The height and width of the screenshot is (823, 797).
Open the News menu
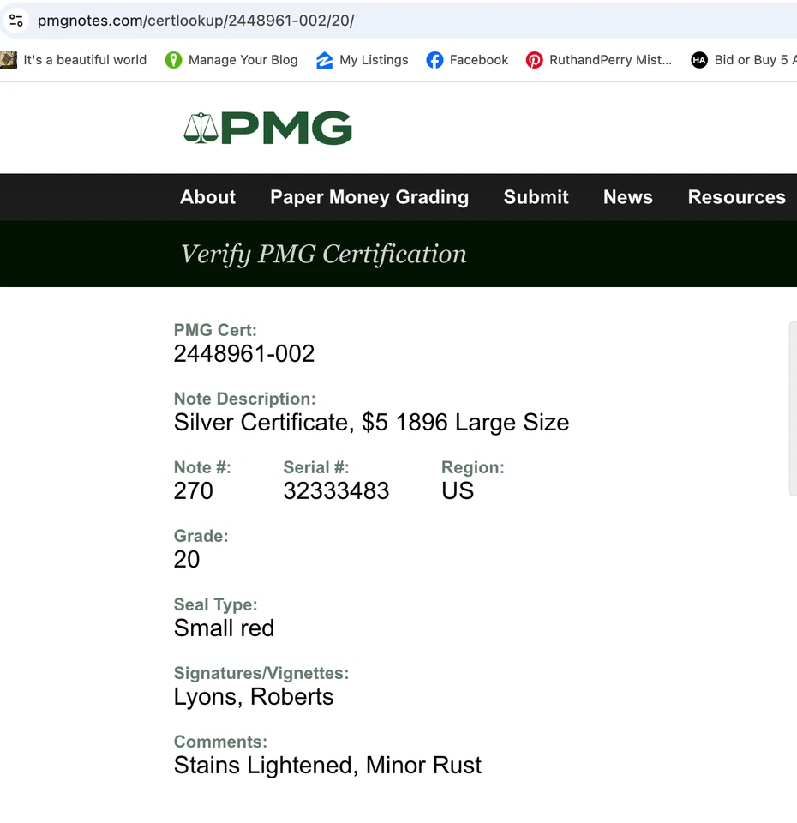tap(627, 197)
